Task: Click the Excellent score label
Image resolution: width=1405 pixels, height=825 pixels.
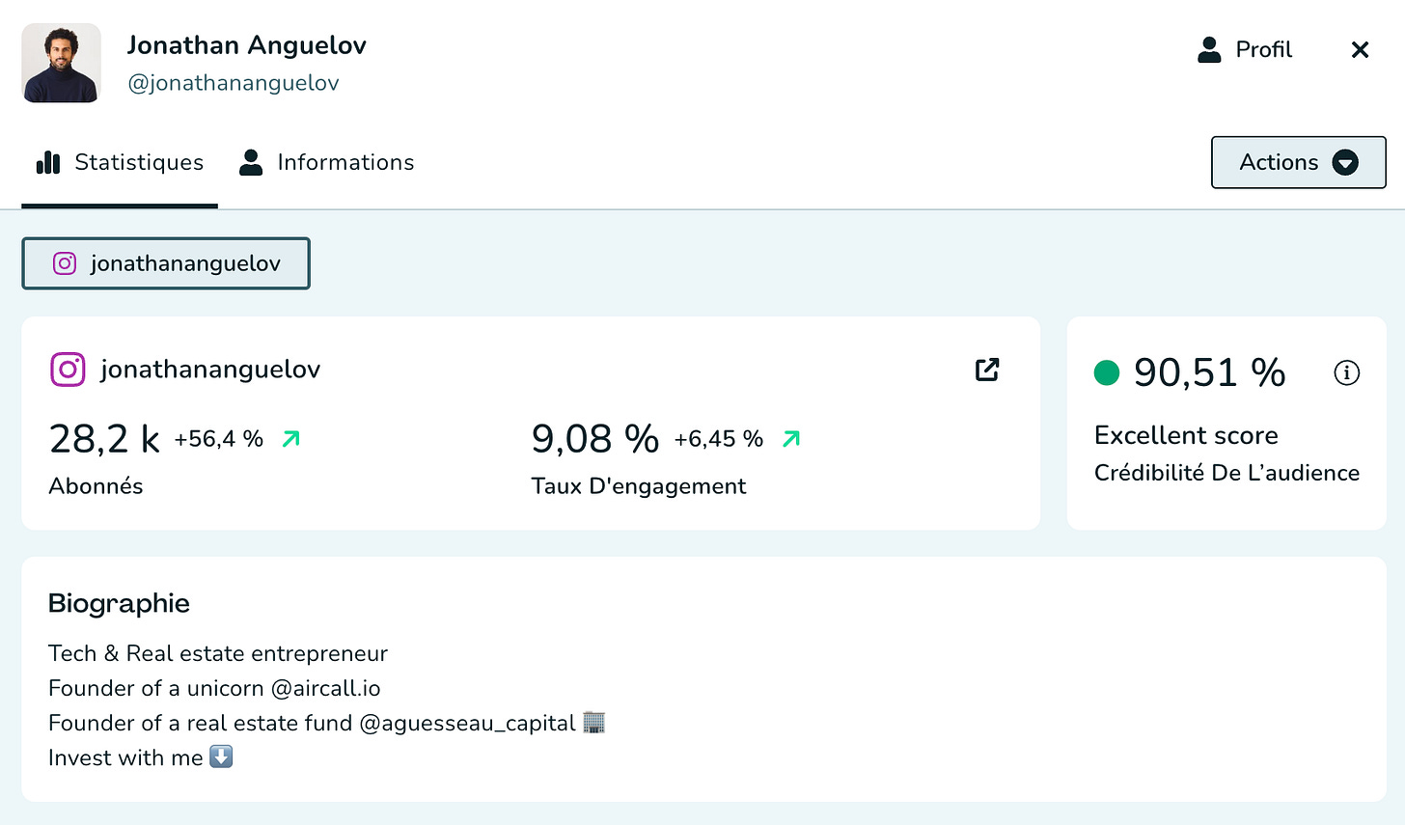Action: click(x=1186, y=435)
